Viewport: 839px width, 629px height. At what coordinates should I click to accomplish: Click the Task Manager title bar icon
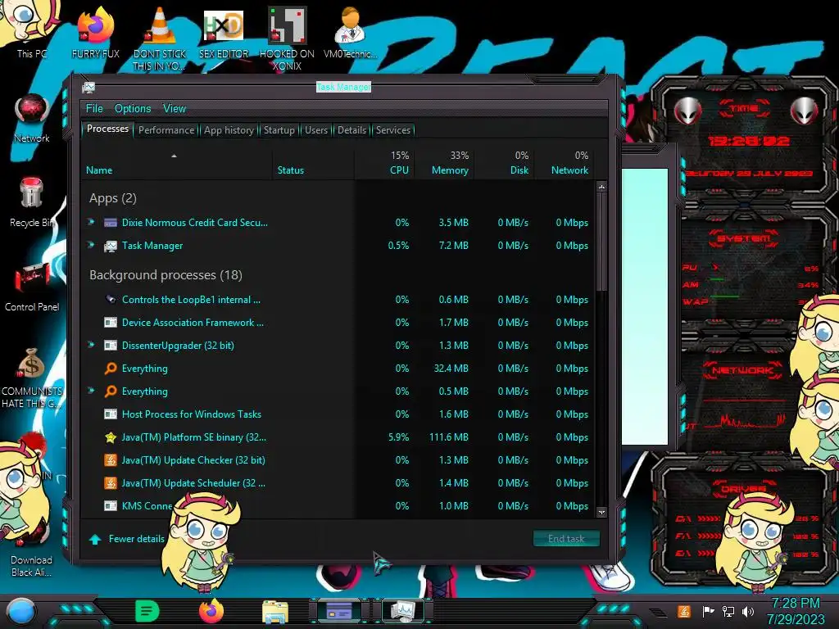point(88,87)
